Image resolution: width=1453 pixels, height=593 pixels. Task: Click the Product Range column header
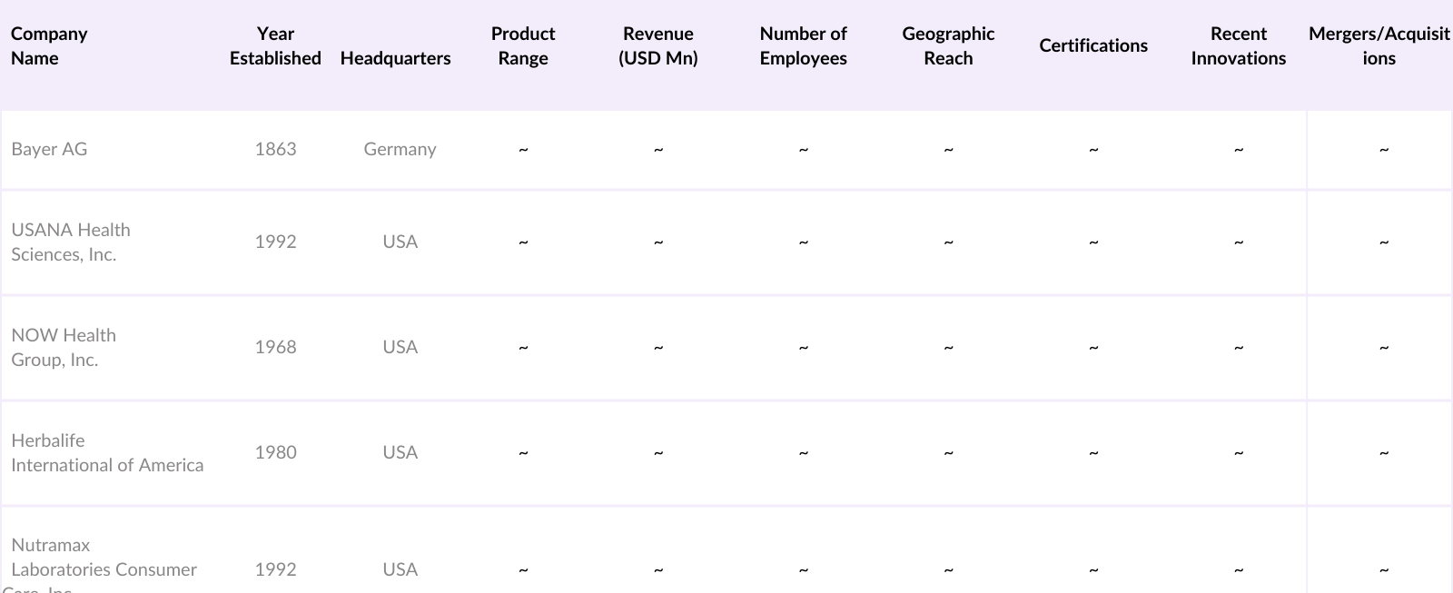[x=523, y=45]
